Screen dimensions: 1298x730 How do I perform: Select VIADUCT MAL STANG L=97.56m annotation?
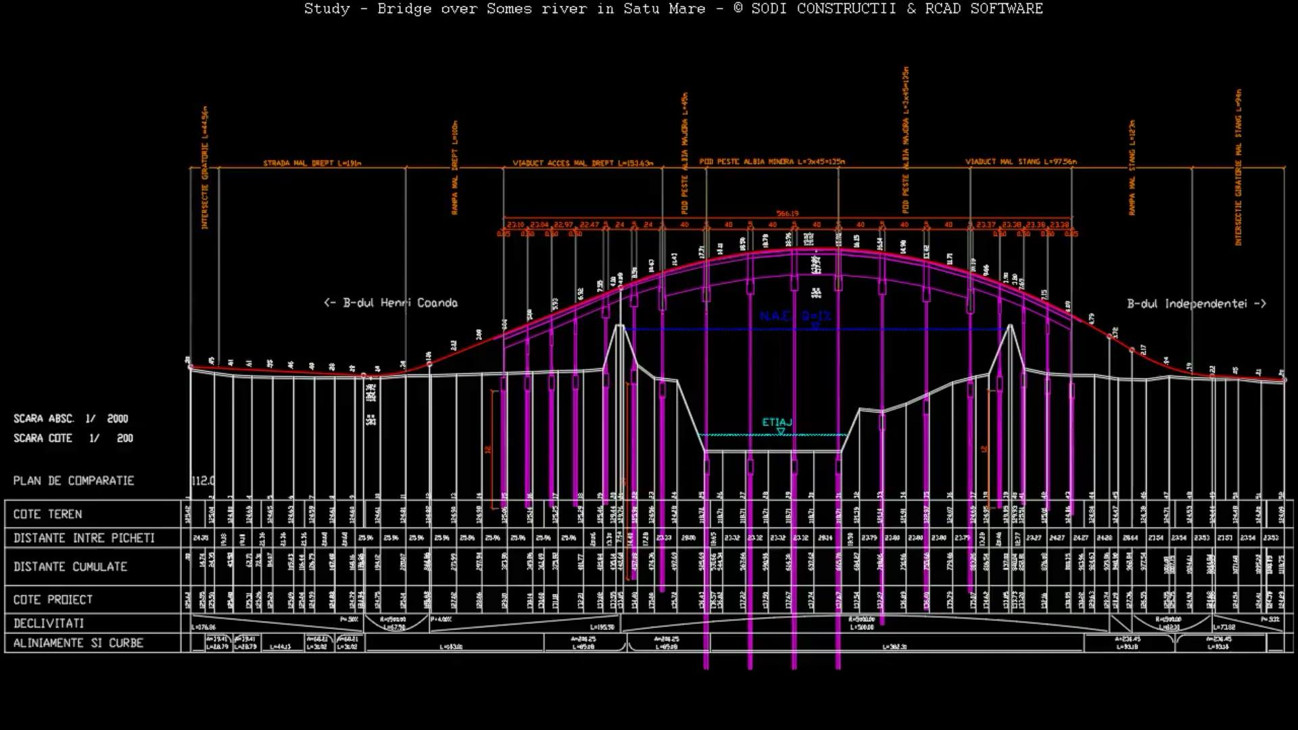[1021, 162]
